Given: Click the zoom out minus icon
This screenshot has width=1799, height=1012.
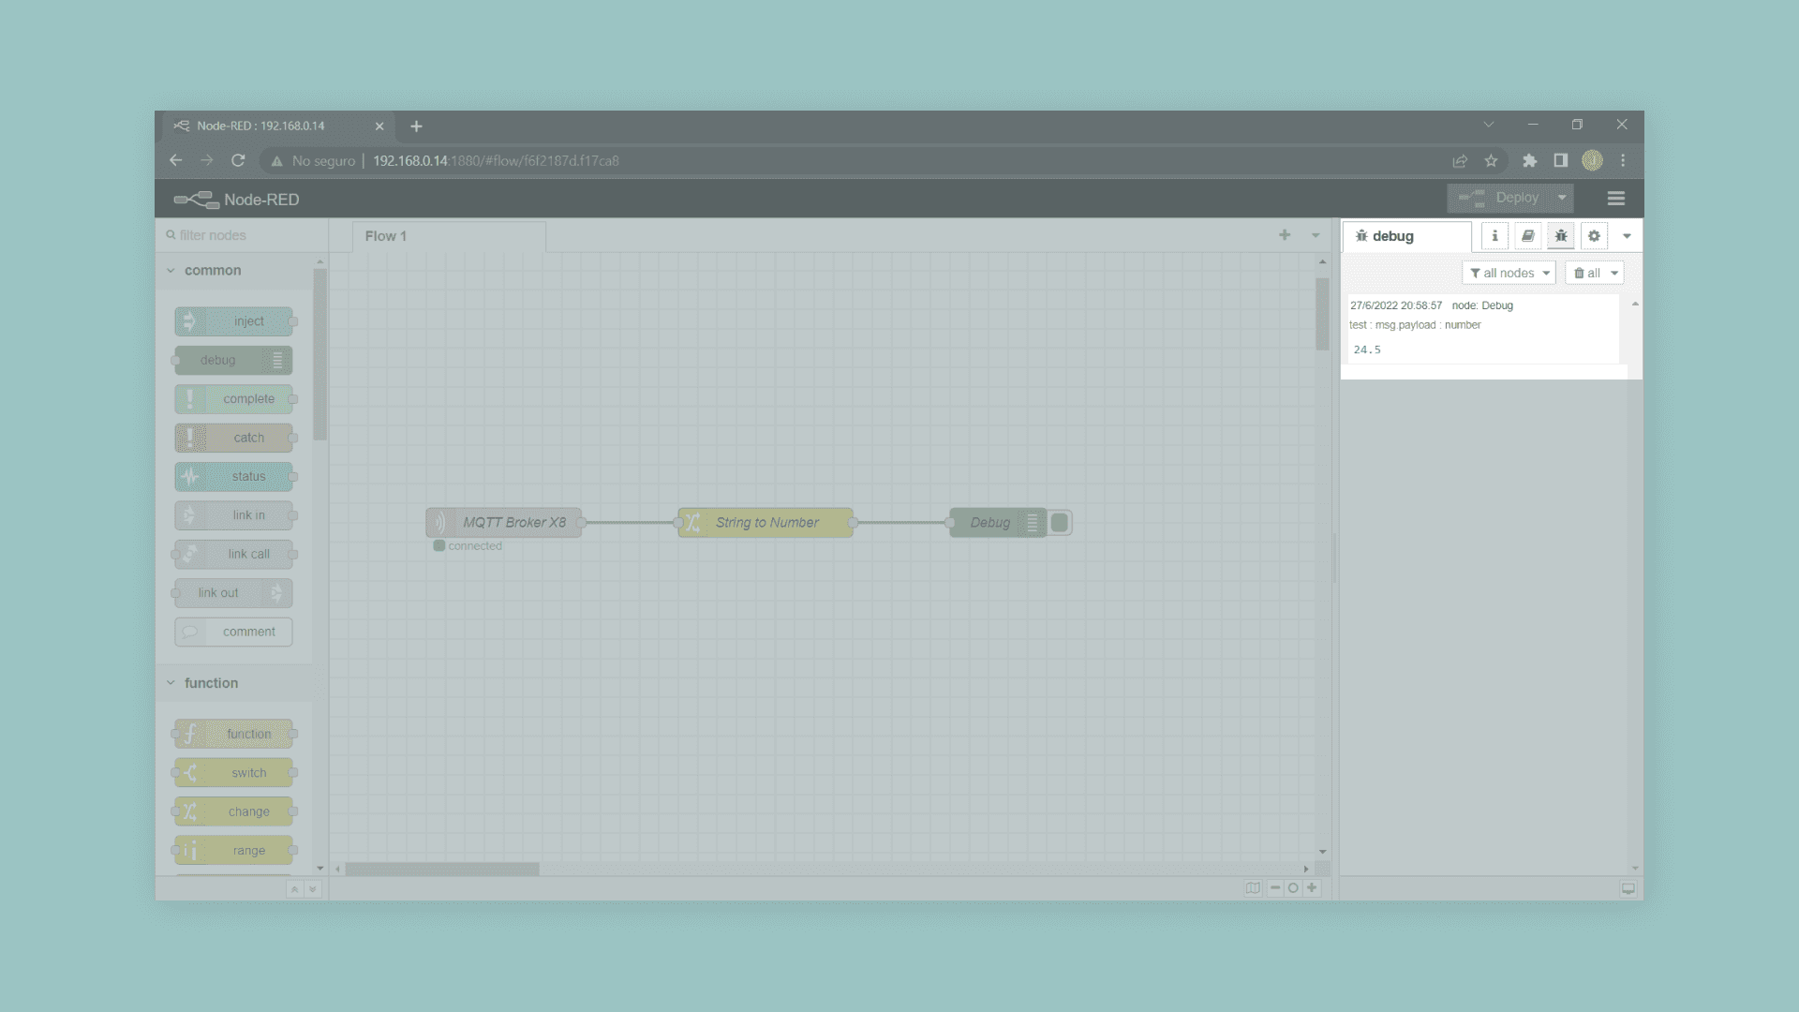Looking at the screenshot, I should point(1275,887).
